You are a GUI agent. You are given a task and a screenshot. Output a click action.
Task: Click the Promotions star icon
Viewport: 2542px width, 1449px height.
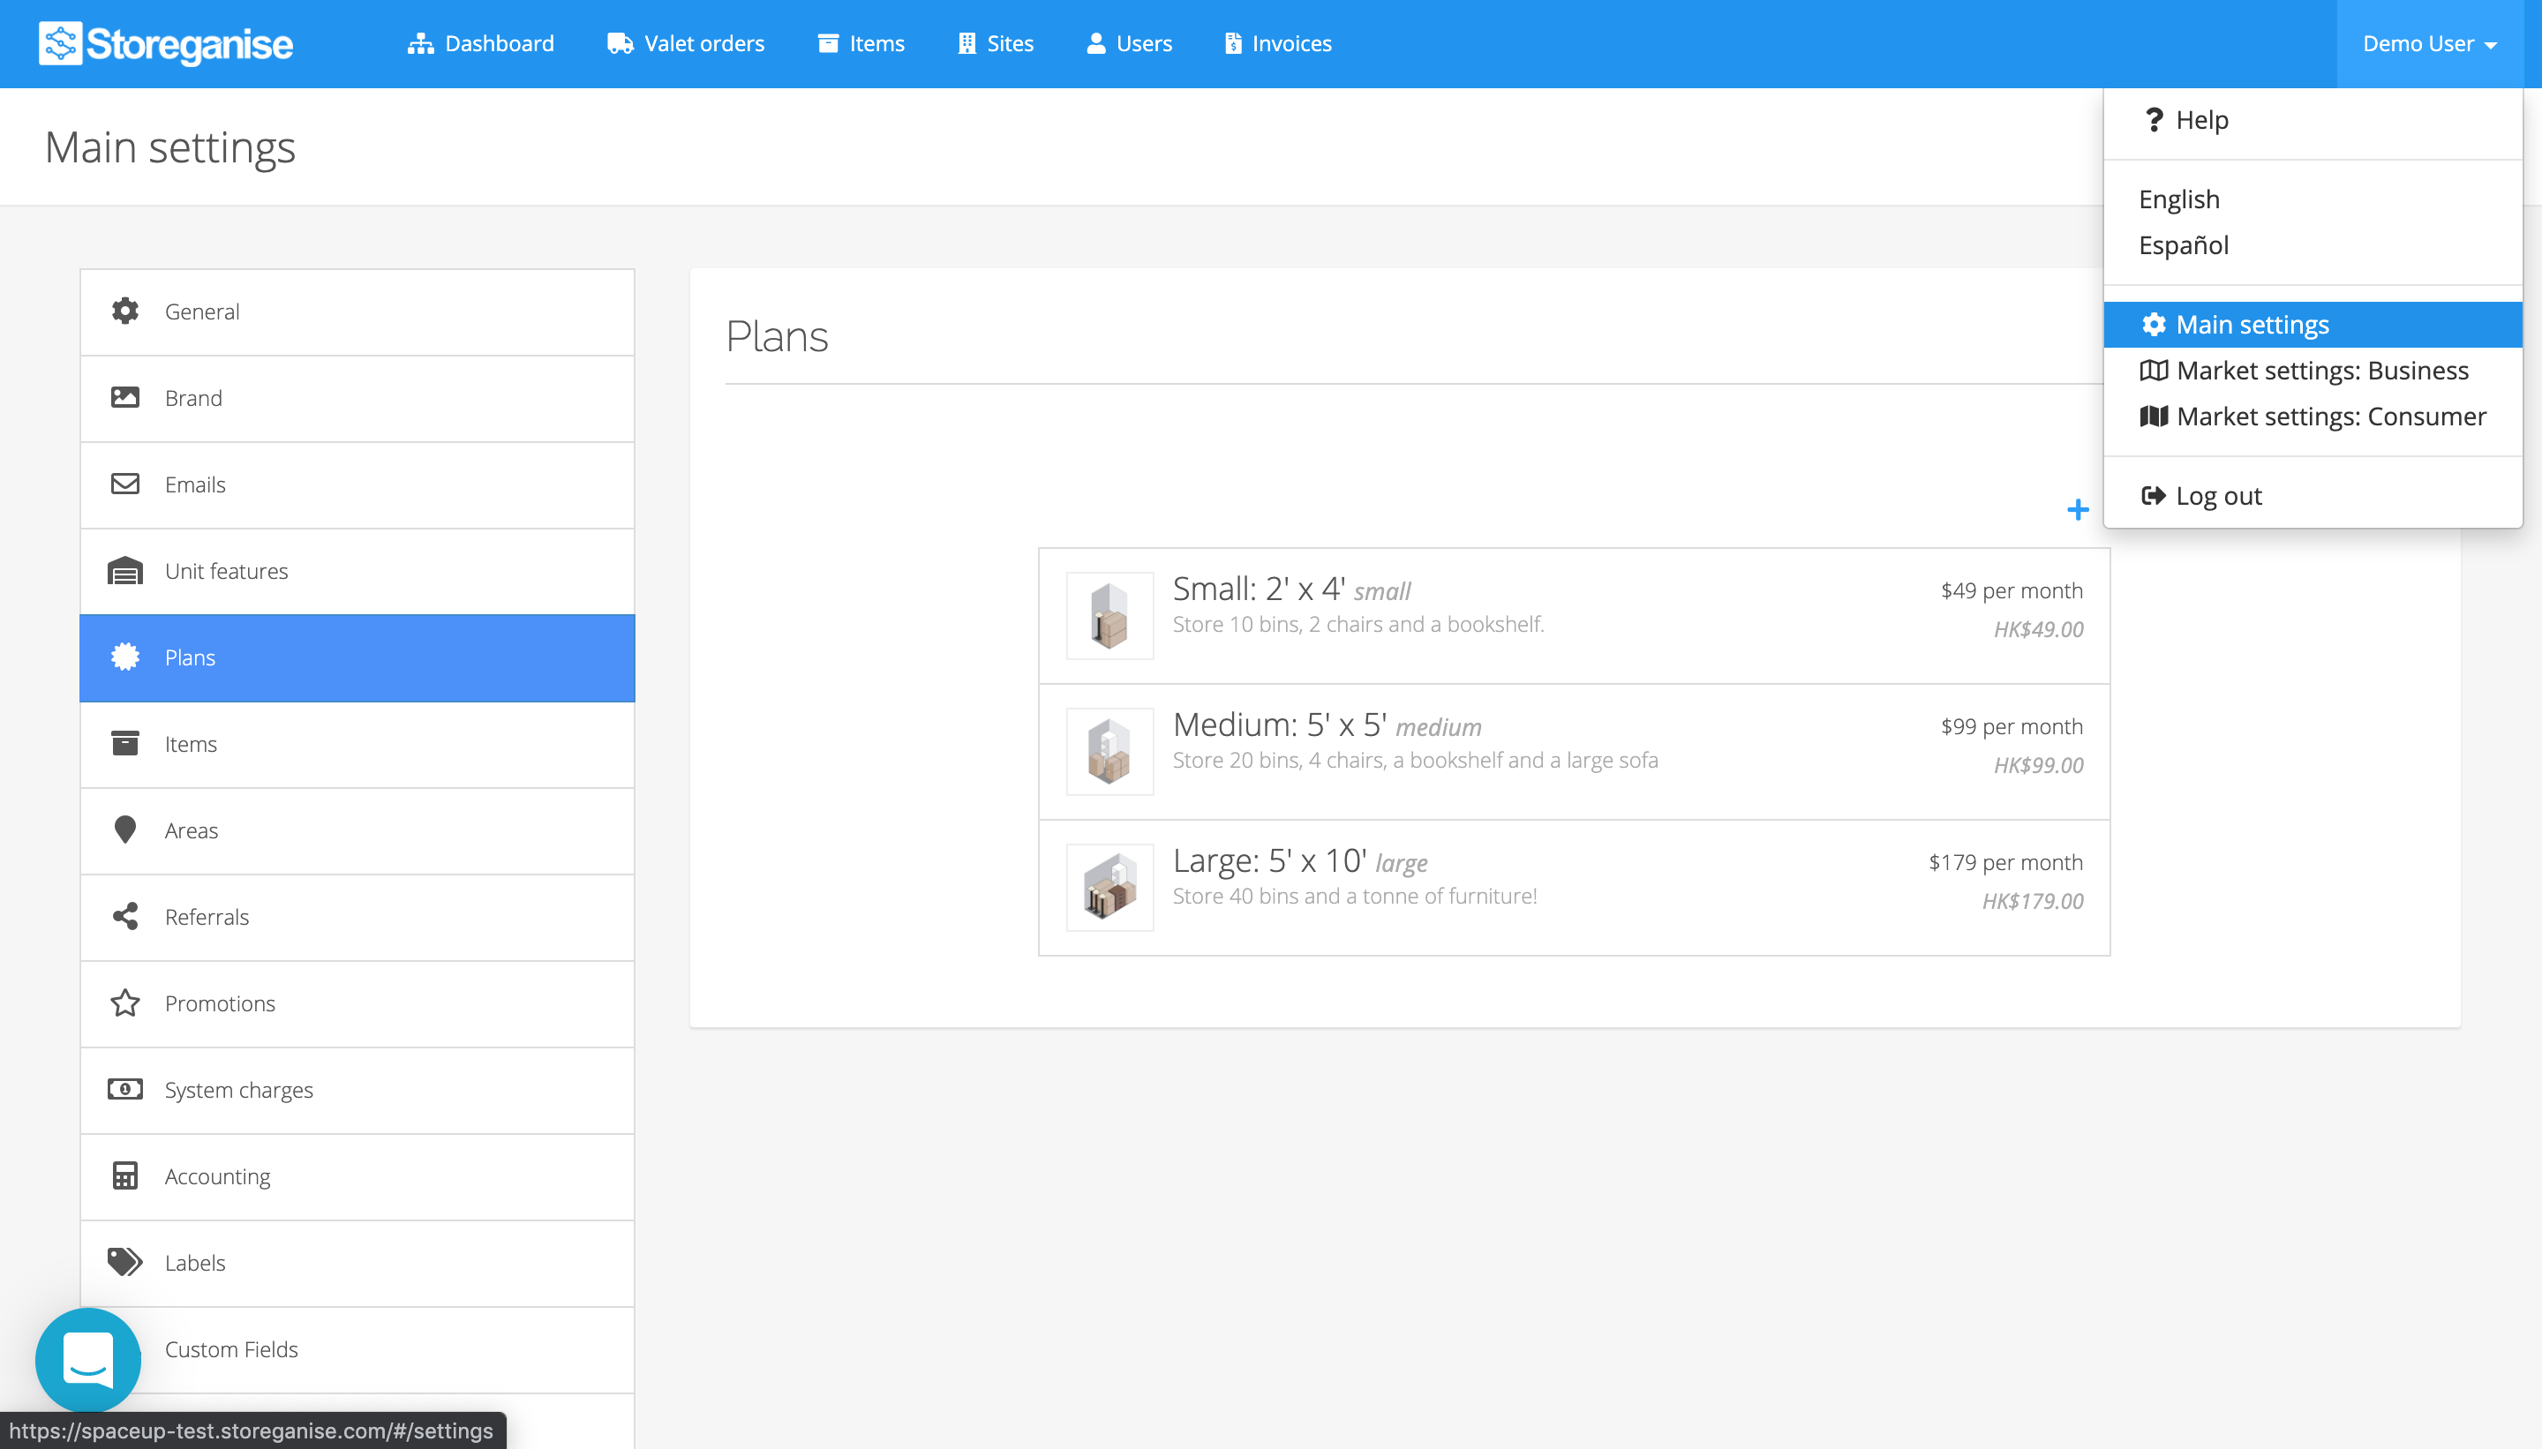124,1003
